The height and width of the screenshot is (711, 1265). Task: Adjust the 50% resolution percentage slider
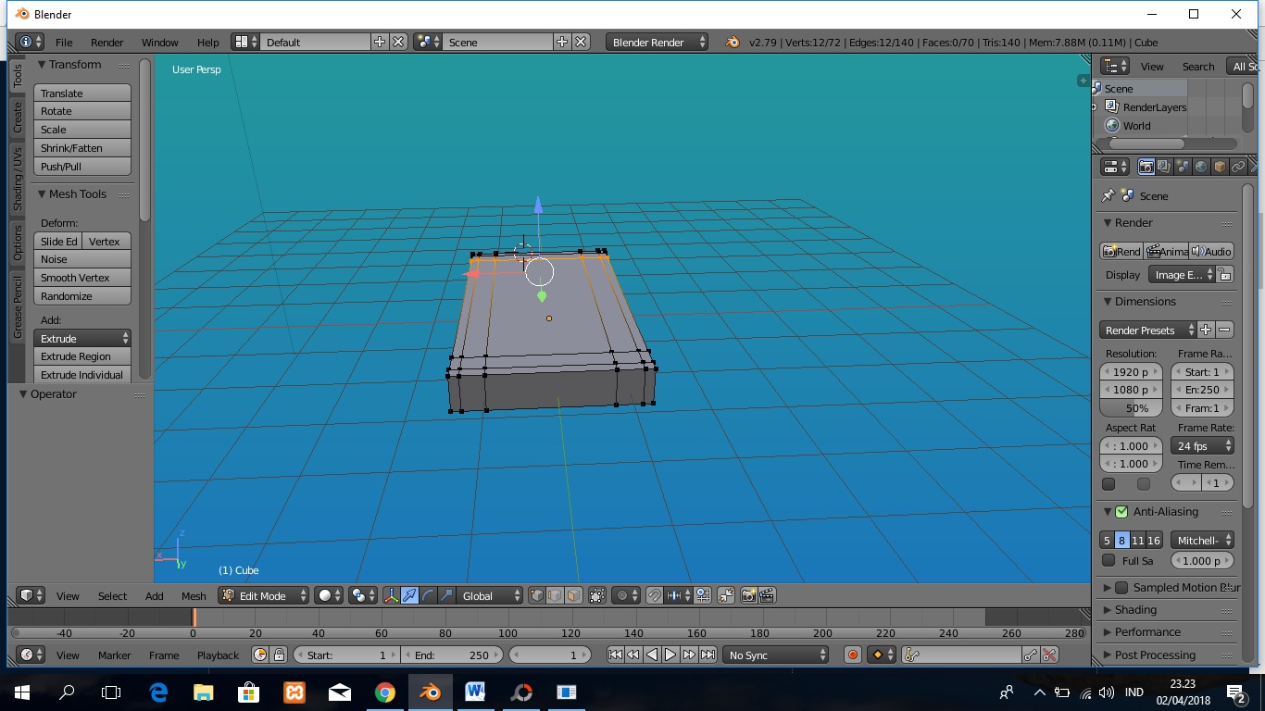click(1131, 408)
